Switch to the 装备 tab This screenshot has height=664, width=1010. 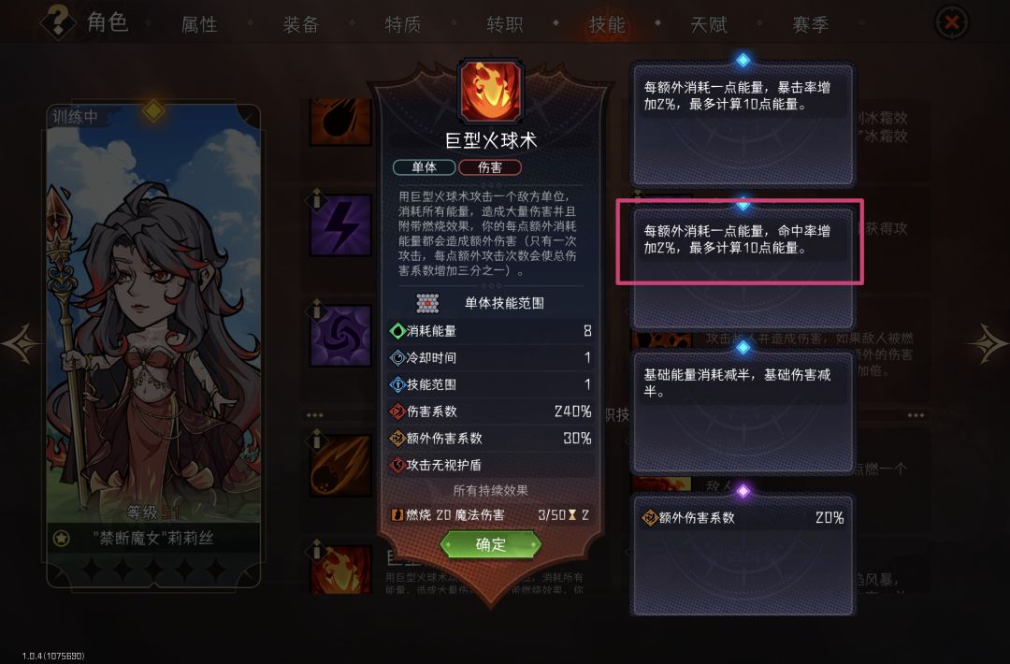point(301,24)
